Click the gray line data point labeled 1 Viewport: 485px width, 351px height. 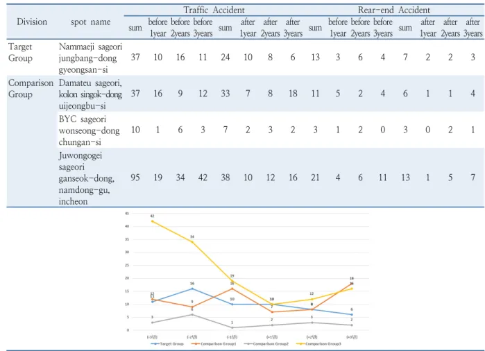pos(232,327)
